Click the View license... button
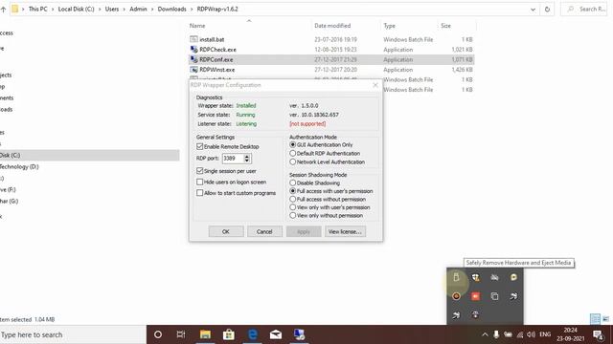The image size is (613, 344). 345,231
